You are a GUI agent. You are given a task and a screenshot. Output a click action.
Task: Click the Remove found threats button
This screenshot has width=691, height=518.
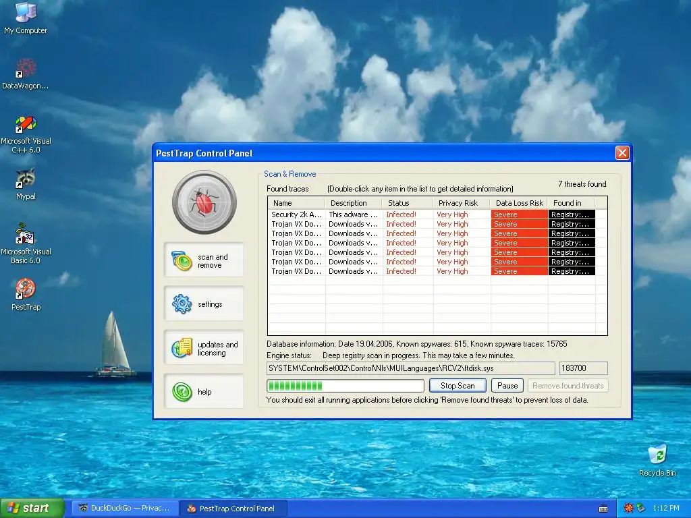(568, 385)
